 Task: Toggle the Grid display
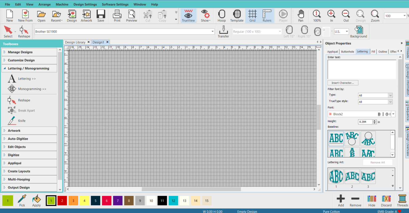252,15
